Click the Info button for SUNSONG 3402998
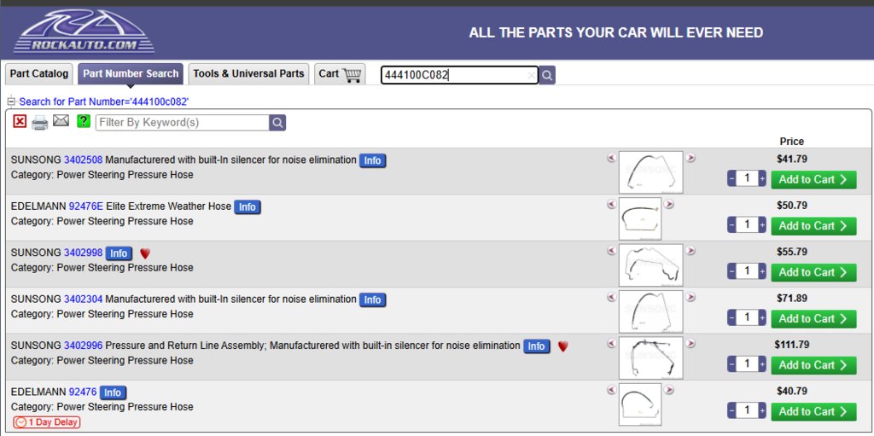Screen dimensions: 874x436 pos(119,253)
